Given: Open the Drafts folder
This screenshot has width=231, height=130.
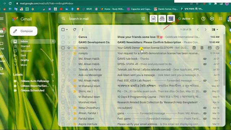Looking at the screenshot, I should coord(25,60).
